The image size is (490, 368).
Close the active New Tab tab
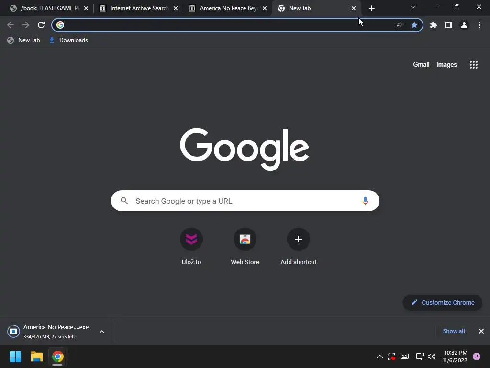coord(354,8)
